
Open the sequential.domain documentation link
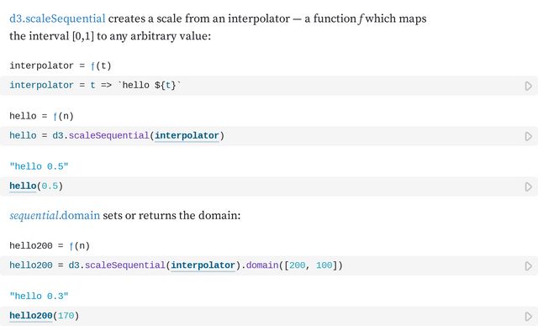[55, 215]
